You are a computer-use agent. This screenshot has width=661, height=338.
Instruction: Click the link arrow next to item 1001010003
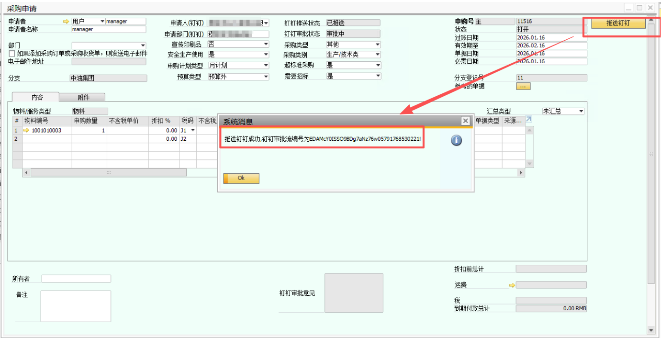(26, 130)
